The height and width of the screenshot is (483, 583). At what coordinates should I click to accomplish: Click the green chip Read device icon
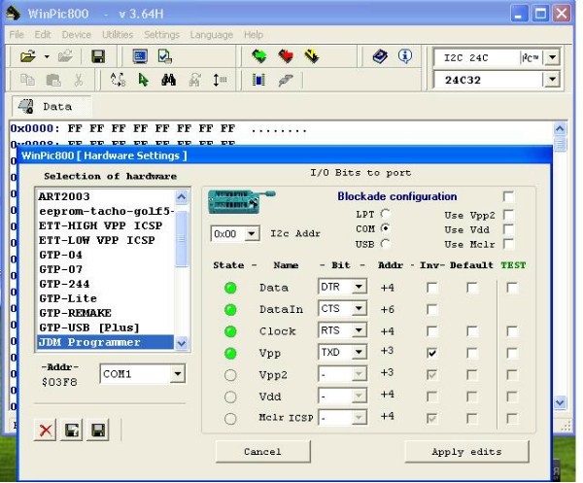259,56
